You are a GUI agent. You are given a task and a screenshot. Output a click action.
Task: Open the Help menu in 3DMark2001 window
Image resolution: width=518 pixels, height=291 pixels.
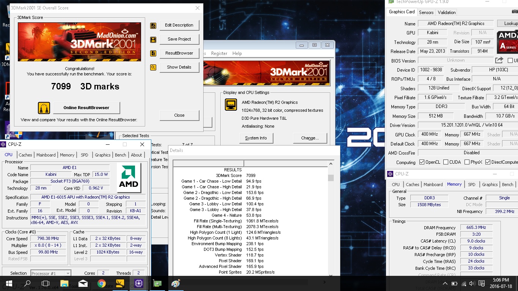click(x=237, y=53)
